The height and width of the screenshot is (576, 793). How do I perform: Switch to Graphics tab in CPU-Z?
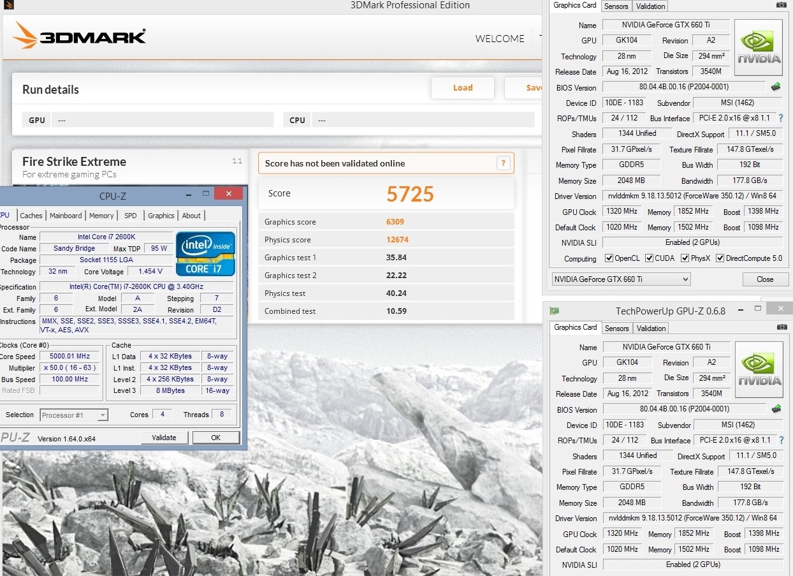[161, 216]
